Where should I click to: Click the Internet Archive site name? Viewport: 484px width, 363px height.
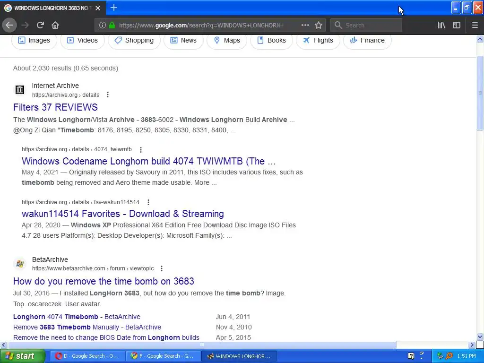tap(55, 86)
